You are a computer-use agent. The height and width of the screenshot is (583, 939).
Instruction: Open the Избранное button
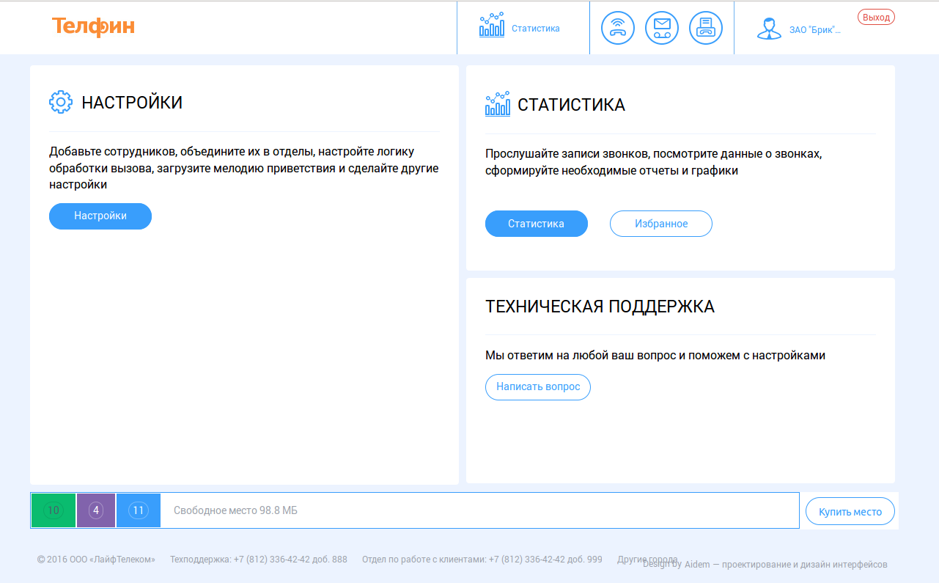point(661,224)
